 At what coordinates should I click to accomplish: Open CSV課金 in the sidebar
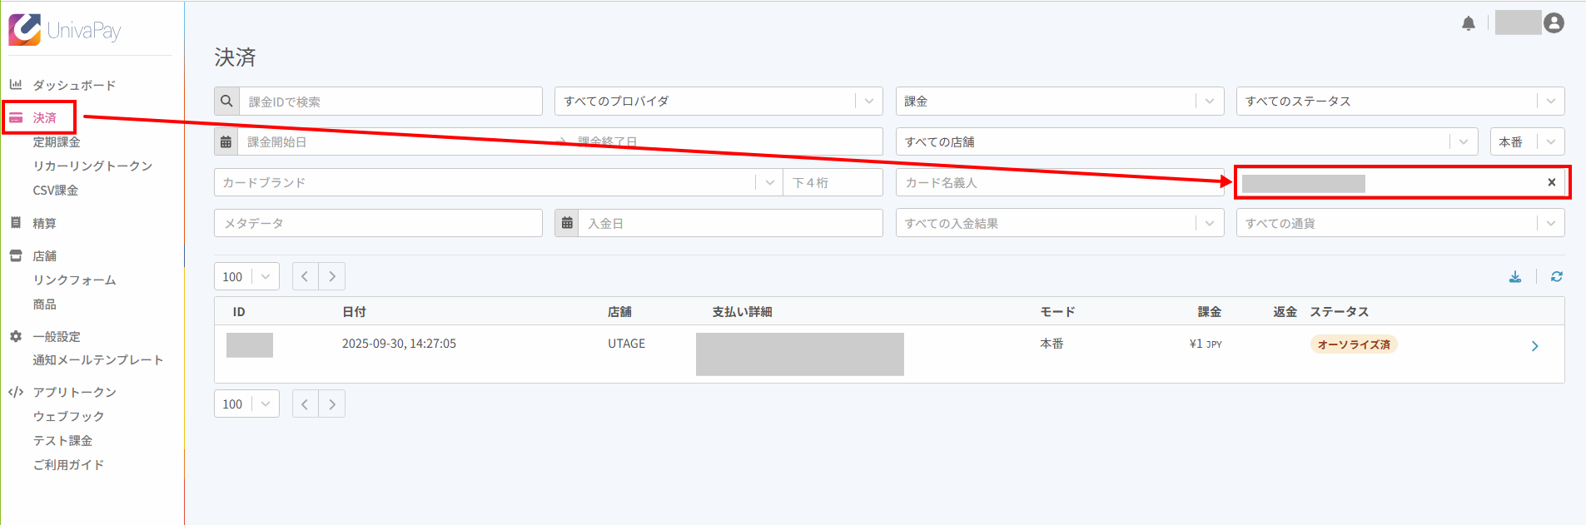[56, 191]
